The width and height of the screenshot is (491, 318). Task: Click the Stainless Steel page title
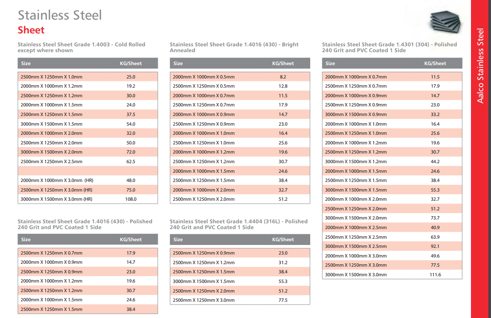pos(60,15)
